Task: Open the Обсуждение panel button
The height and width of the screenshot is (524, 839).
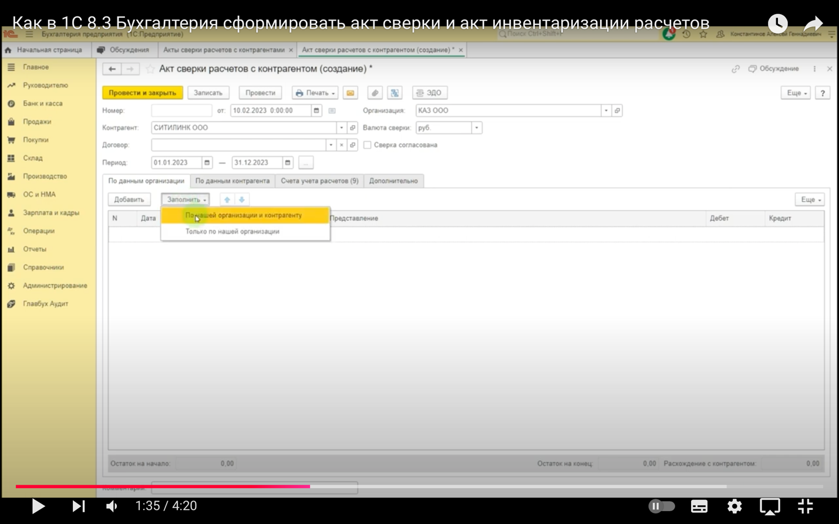Action: 774,69
